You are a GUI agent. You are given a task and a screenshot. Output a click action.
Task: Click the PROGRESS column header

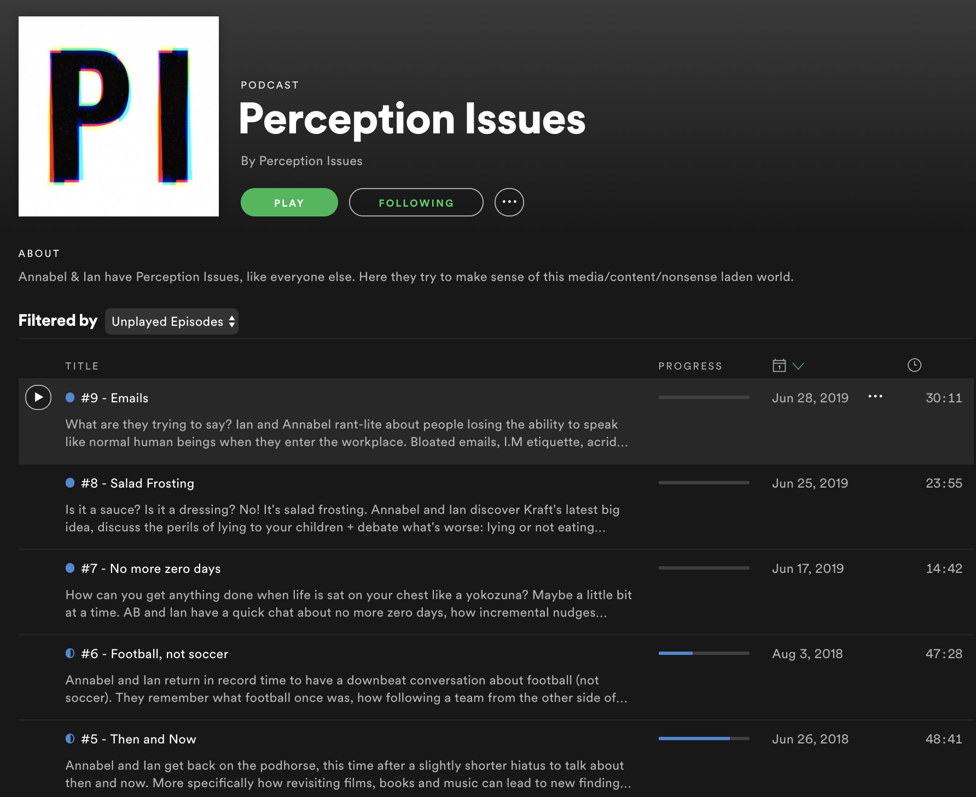[x=690, y=366]
